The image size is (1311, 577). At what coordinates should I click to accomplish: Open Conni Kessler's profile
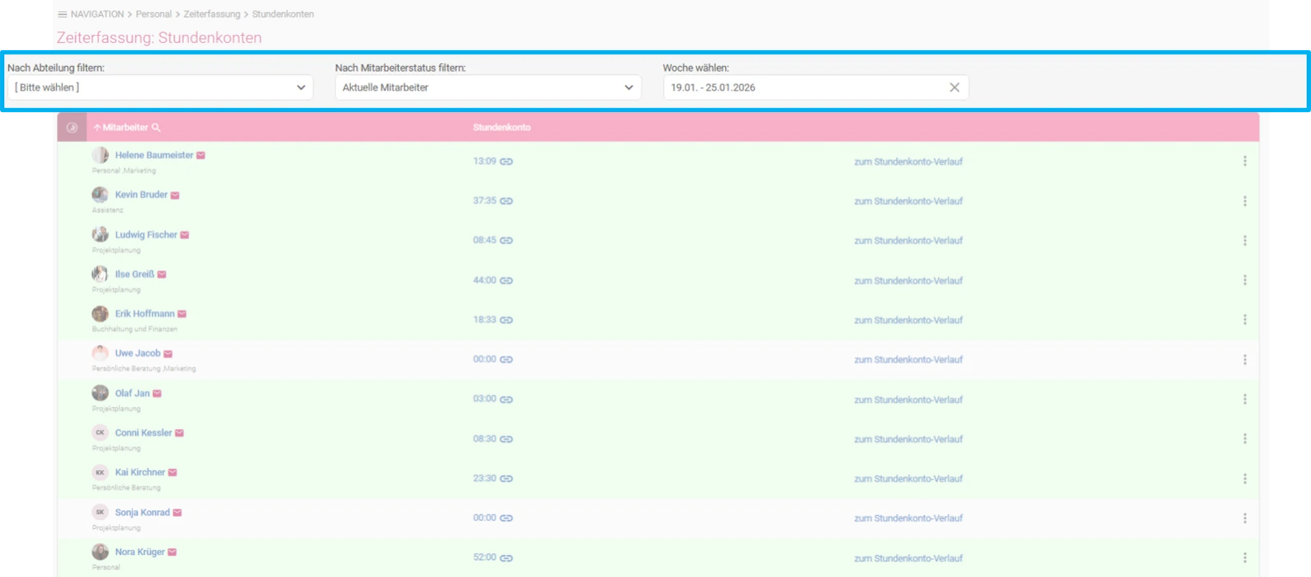click(143, 433)
